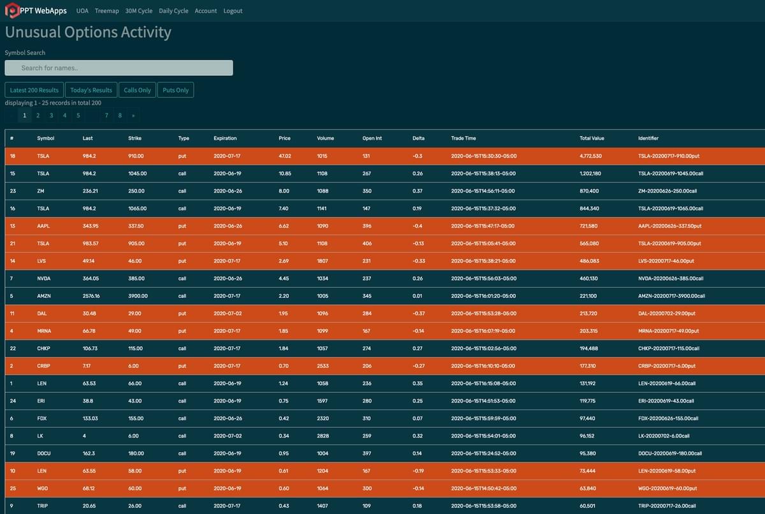
Task: Select the AMZN symbol cell
Action: click(44, 296)
